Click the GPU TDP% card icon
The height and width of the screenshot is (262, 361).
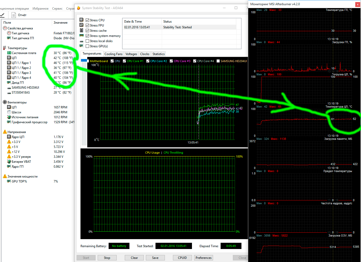pyautogui.click(x=9, y=181)
